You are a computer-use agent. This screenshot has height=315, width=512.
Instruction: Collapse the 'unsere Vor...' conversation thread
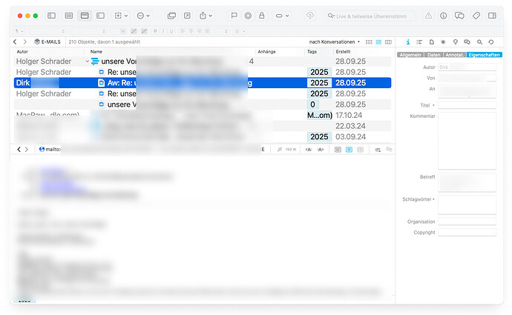pos(88,62)
